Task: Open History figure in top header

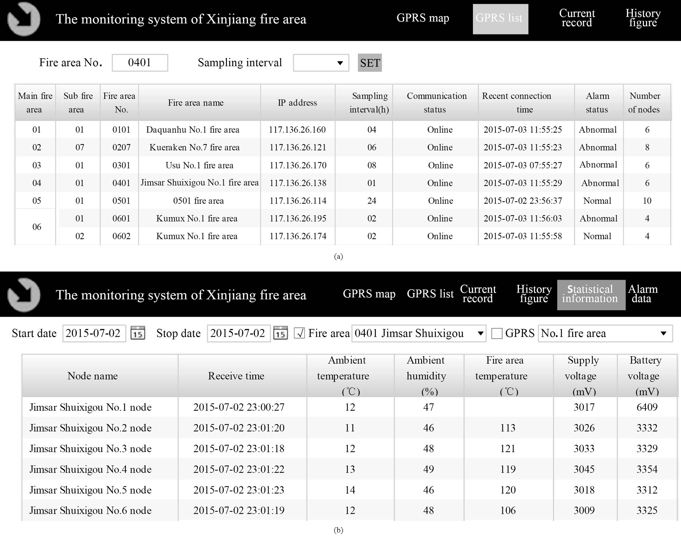Action: pos(643,18)
